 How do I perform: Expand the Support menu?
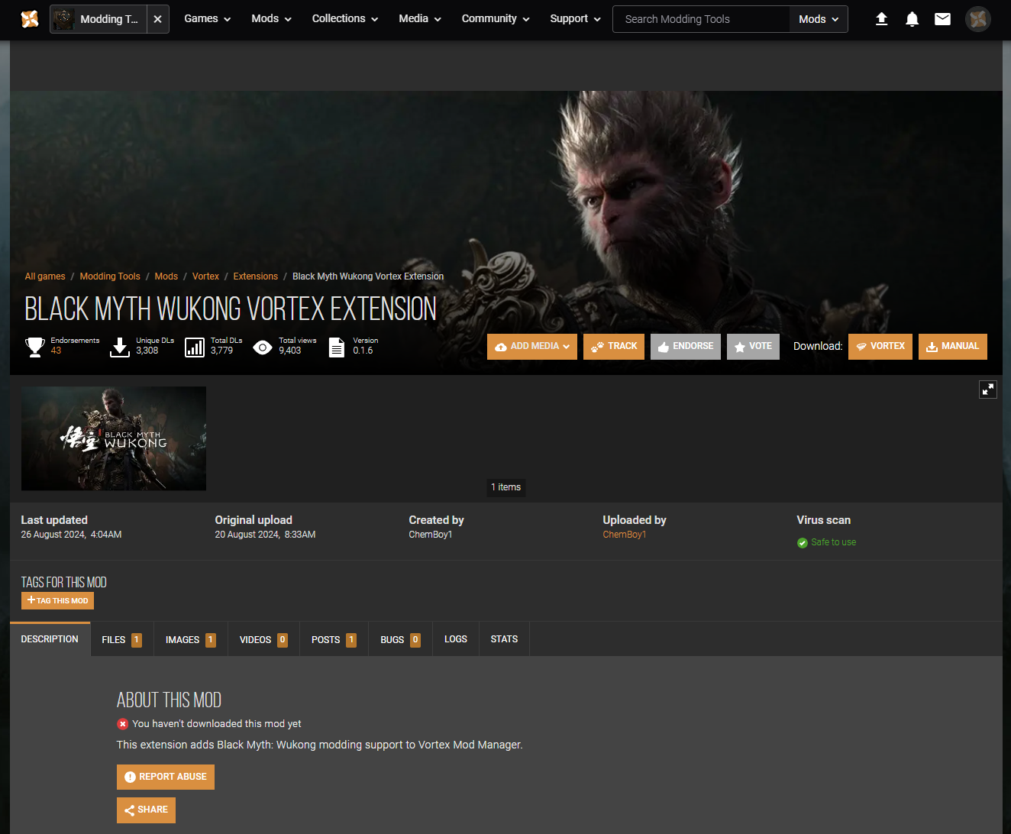(575, 19)
